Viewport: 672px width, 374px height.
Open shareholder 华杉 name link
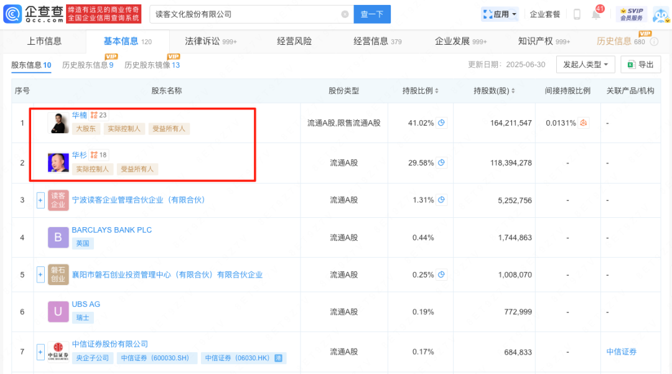tap(79, 155)
